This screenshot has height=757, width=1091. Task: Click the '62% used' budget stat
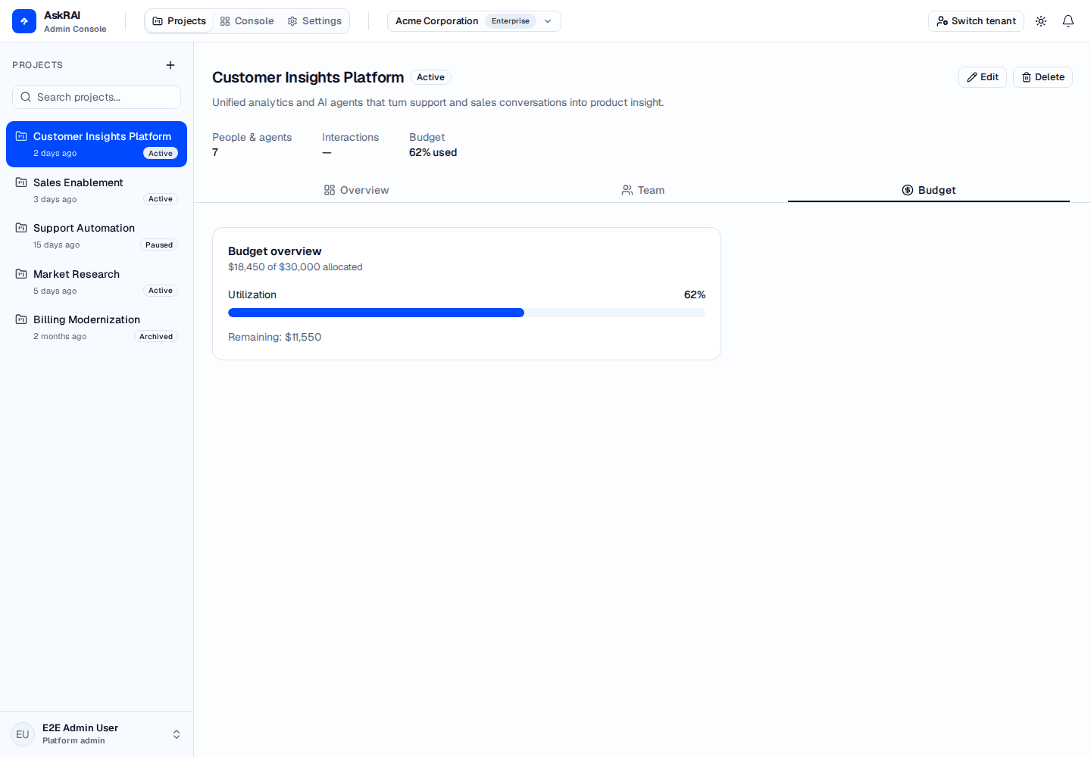click(433, 152)
